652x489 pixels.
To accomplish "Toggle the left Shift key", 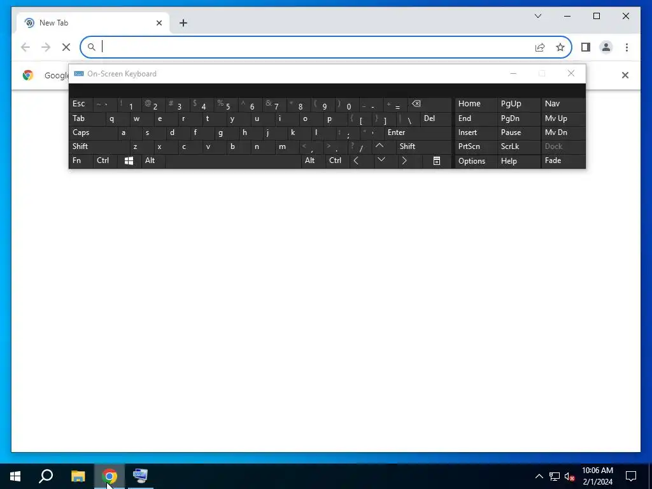I will tap(99, 146).
